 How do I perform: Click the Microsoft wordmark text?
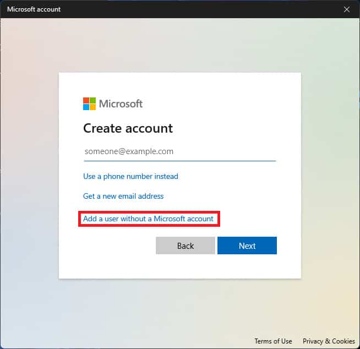point(121,103)
